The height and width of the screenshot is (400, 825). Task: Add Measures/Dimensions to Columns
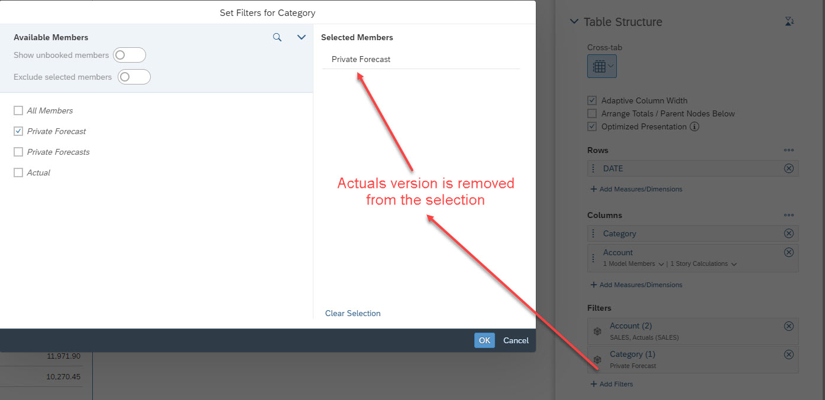pos(636,285)
